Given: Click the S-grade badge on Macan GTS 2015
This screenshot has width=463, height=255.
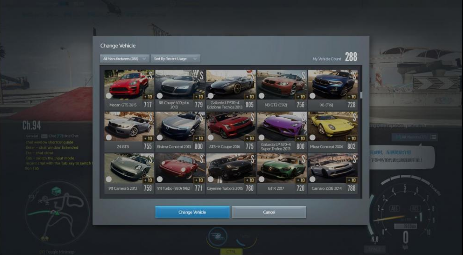Looking at the screenshot, I should point(151,76).
